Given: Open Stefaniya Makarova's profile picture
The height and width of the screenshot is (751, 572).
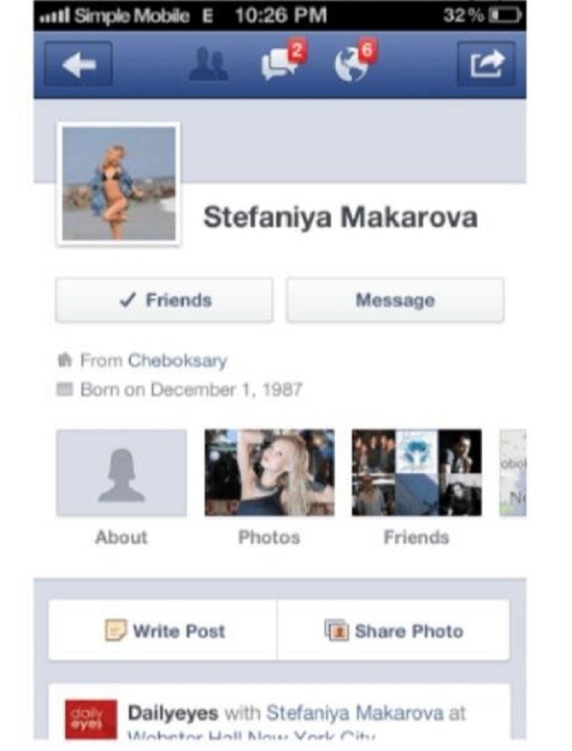Looking at the screenshot, I should coord(118,183).
